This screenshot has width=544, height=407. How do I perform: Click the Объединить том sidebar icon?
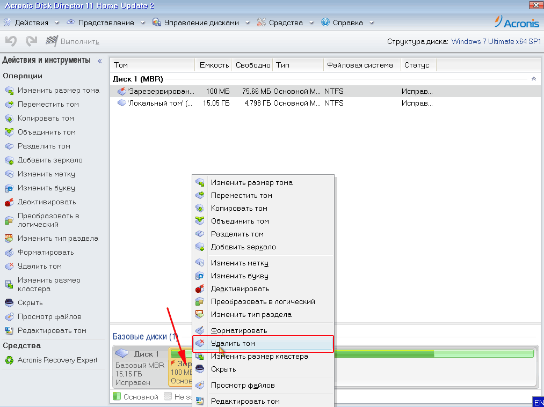coord(9,132)
